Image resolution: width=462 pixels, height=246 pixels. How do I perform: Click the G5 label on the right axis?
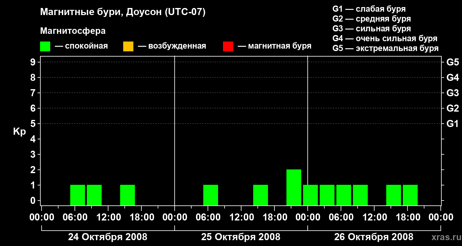tap(453, 62)
